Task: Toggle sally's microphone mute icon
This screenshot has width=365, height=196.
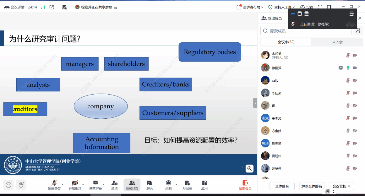Action: coord(348,80)
